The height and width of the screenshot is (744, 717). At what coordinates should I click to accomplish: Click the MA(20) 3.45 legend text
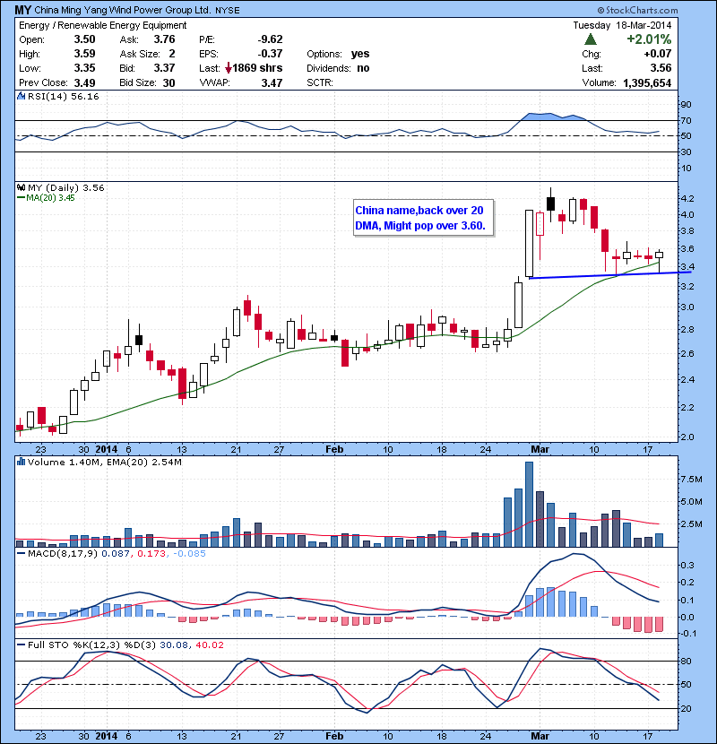(50, 198)
